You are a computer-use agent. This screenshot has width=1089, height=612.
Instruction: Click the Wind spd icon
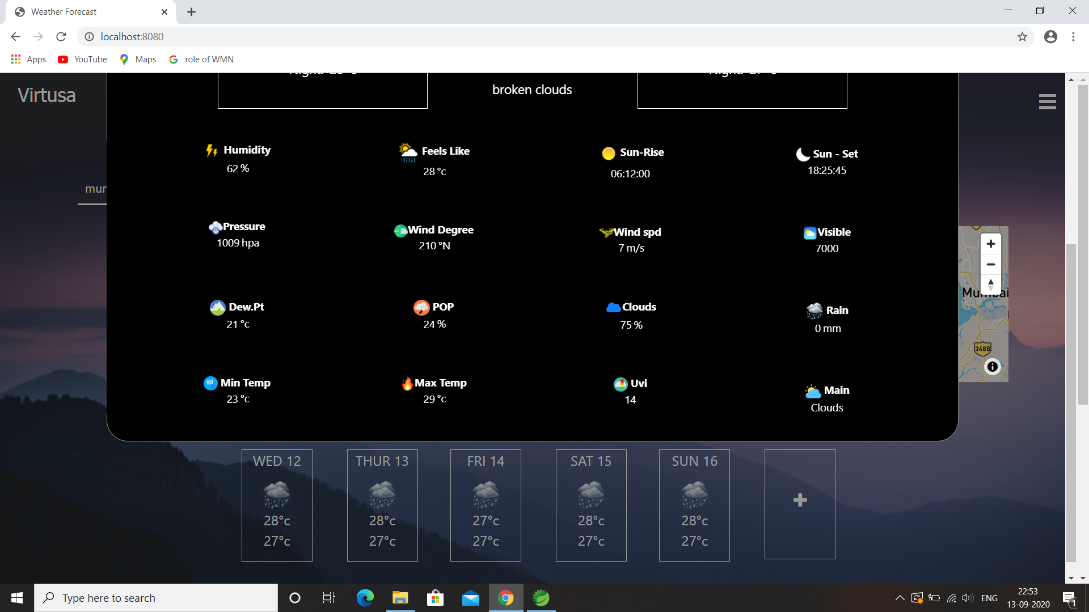click(x=607, y=232)
